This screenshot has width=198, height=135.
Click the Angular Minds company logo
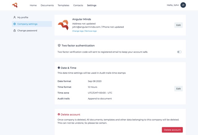pos(63,25)
